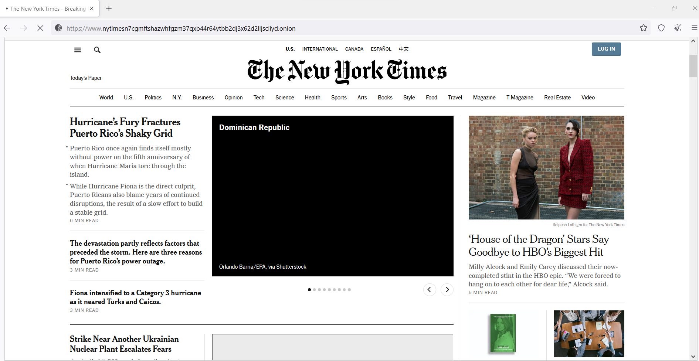Switch to the ESPAÑOL edition
Viewport: 699px width, 361px height.
coord(381,49)
